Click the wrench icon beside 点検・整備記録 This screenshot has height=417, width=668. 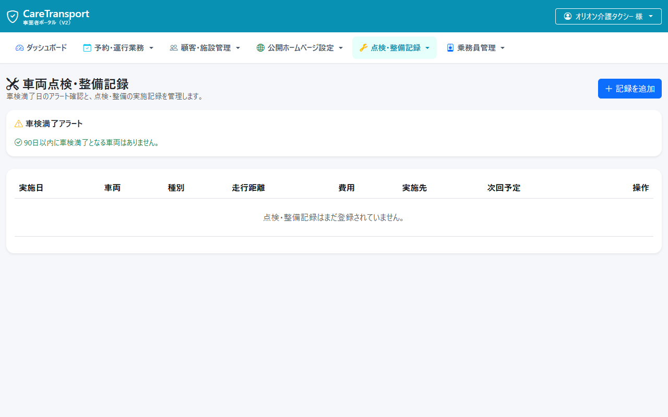point(364,48)
